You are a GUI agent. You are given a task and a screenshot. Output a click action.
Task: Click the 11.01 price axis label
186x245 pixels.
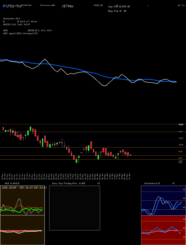pyautogui.click(x=181, y=138)
